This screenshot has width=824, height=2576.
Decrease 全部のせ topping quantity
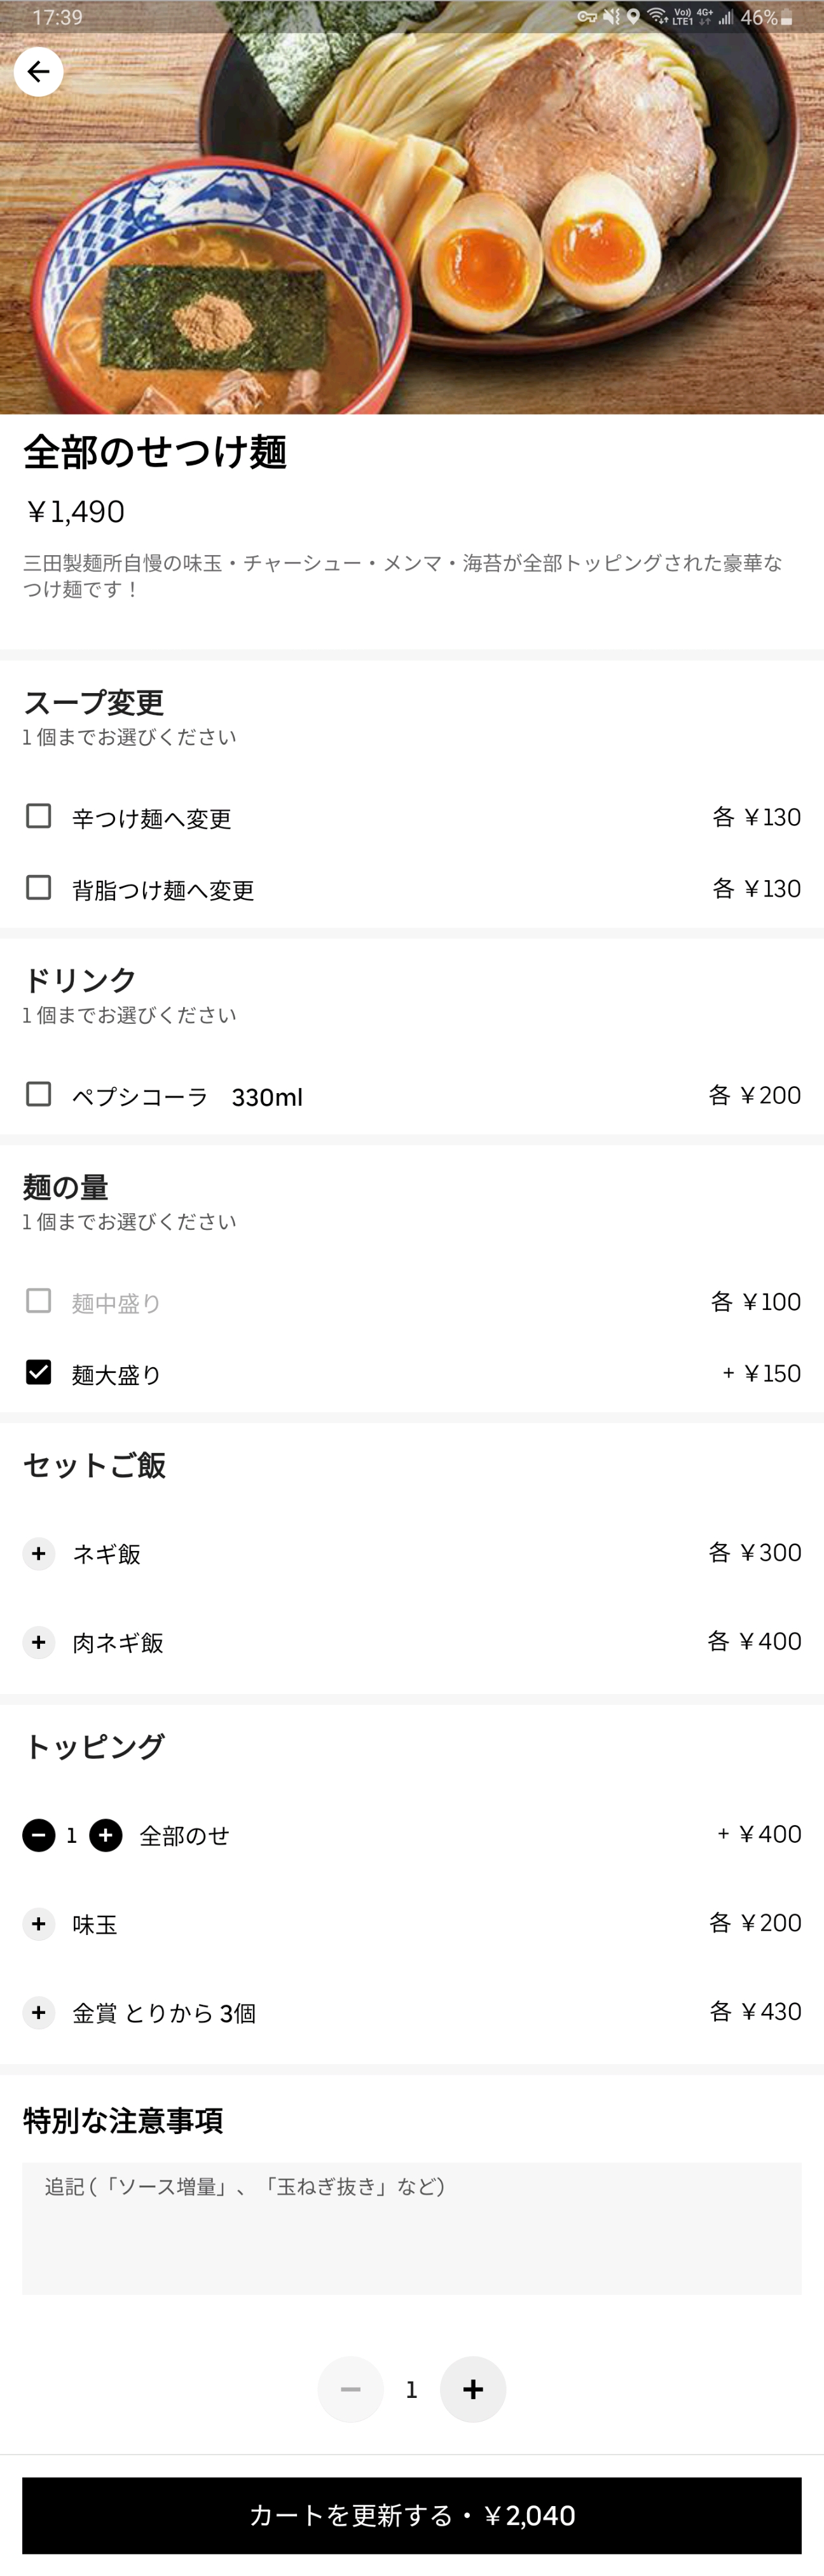pyautogui.click(x=39, y=1835)
